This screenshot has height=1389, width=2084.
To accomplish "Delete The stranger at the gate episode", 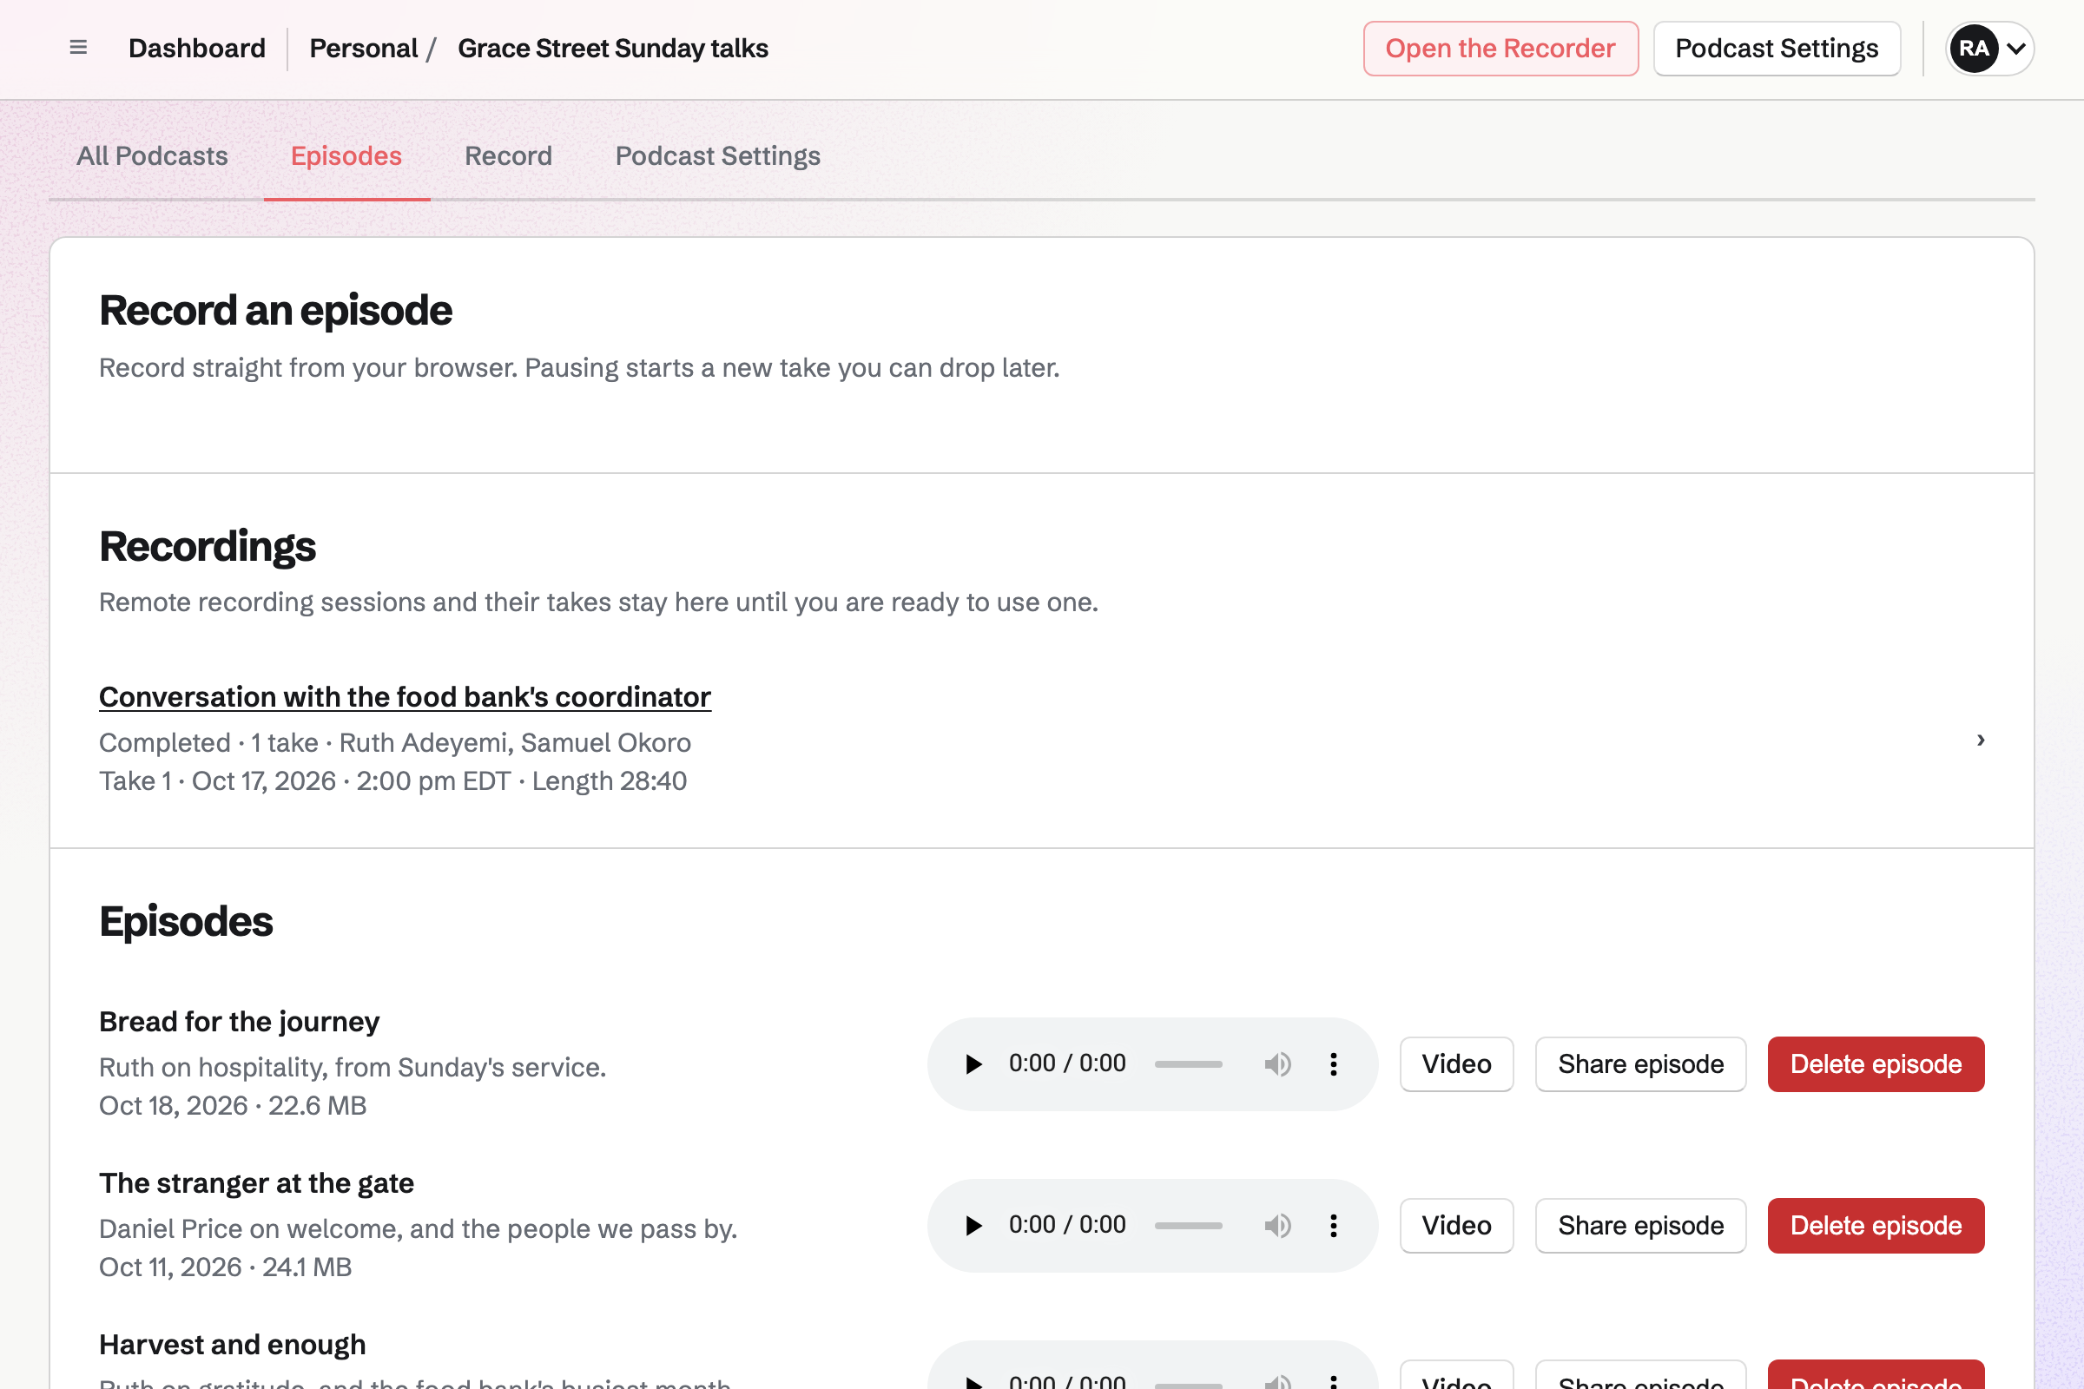I will click(1876, 1225).
